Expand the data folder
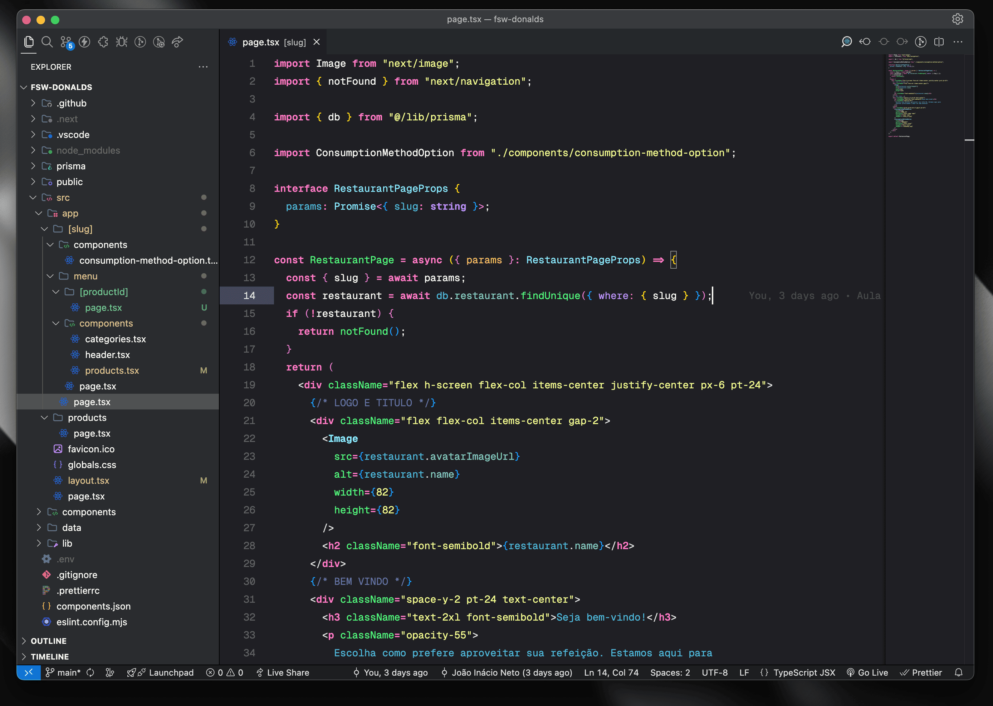 pos(72,527)
